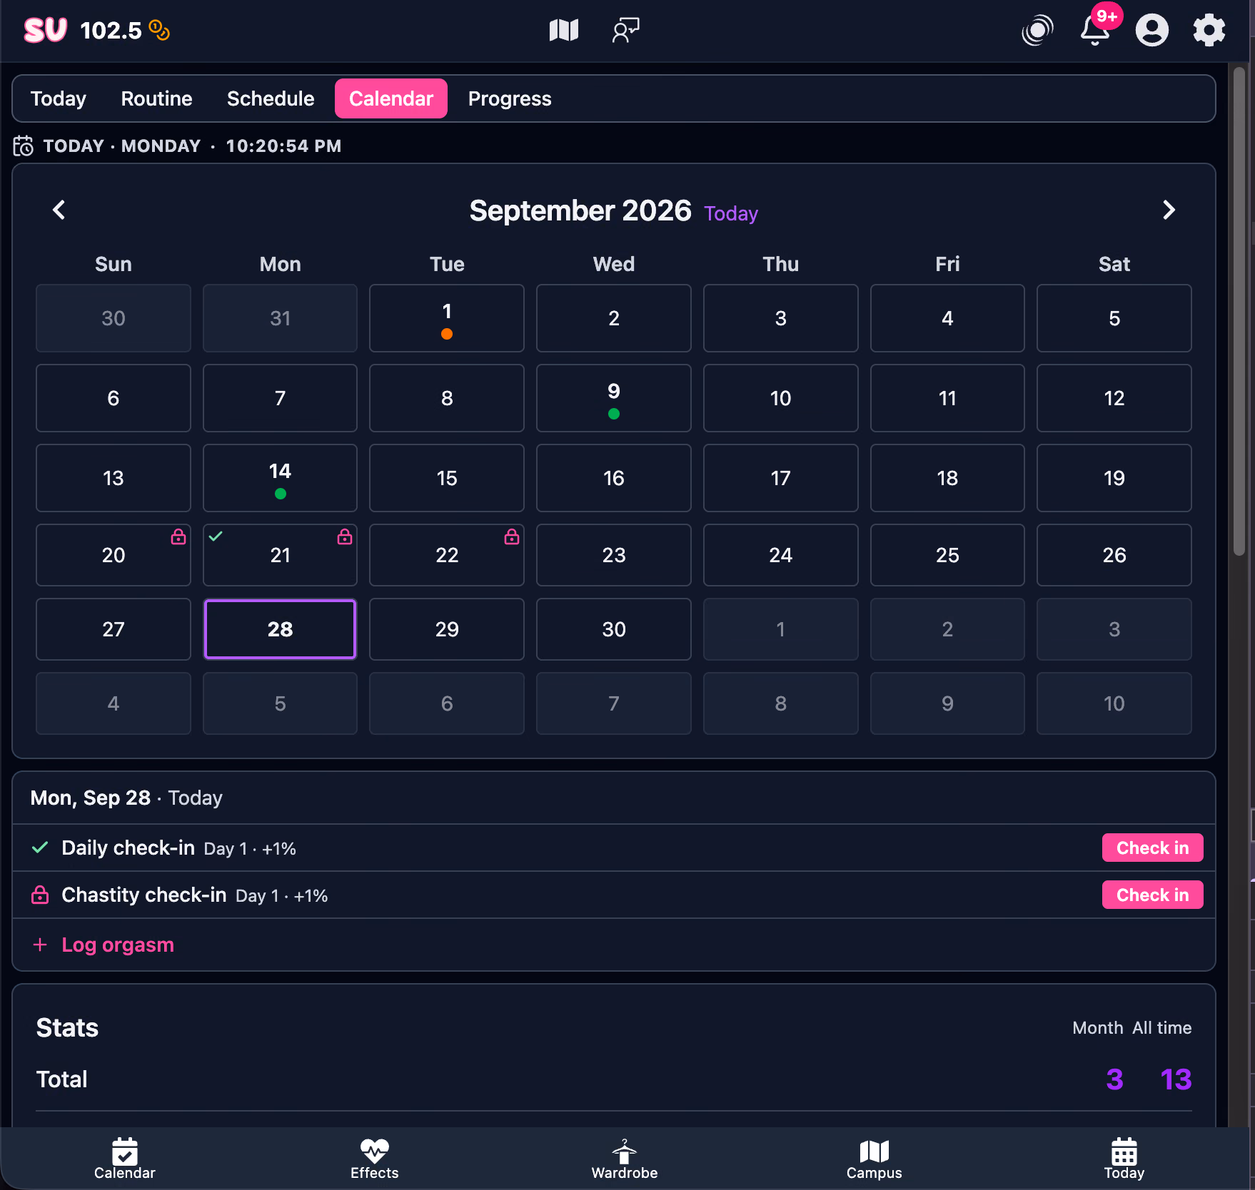Click the coins currency icon
Screen dimensions: 1255x1190
[159, 30]
